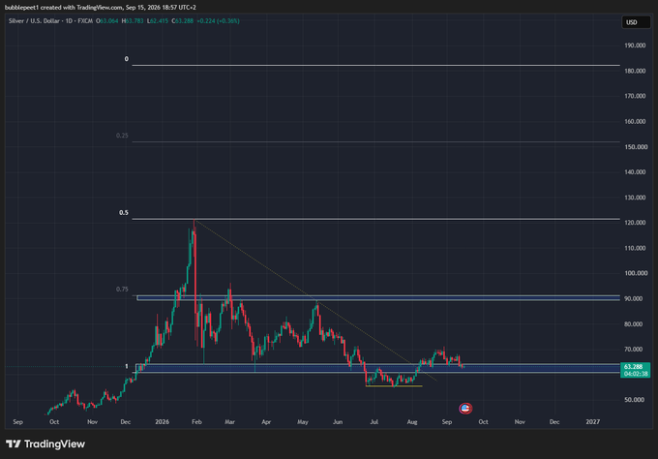
Task: Click the 110.000 price axis label
Action: (635, 248)
